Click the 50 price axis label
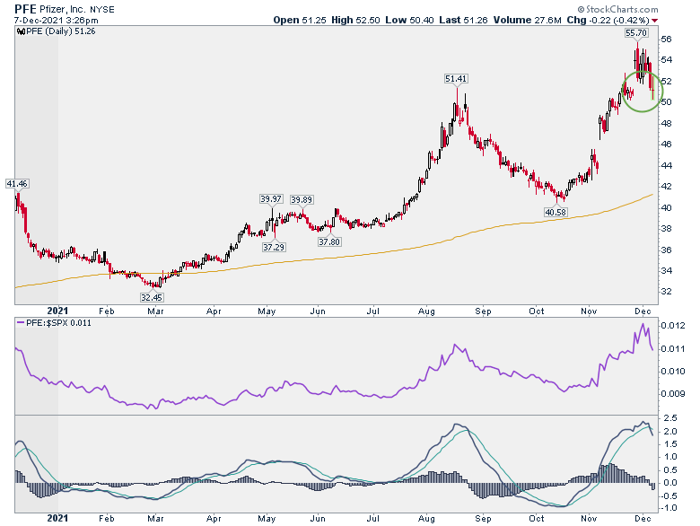 tap(667, 102)
